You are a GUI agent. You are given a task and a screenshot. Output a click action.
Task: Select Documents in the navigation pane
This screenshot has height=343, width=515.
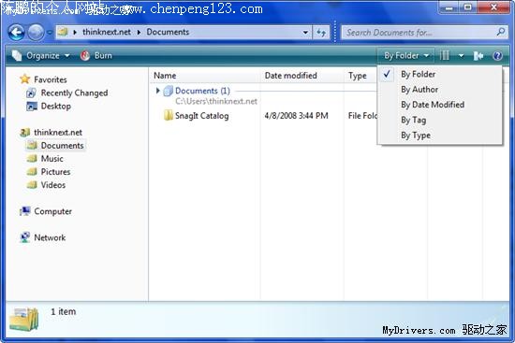coord(62,146)
